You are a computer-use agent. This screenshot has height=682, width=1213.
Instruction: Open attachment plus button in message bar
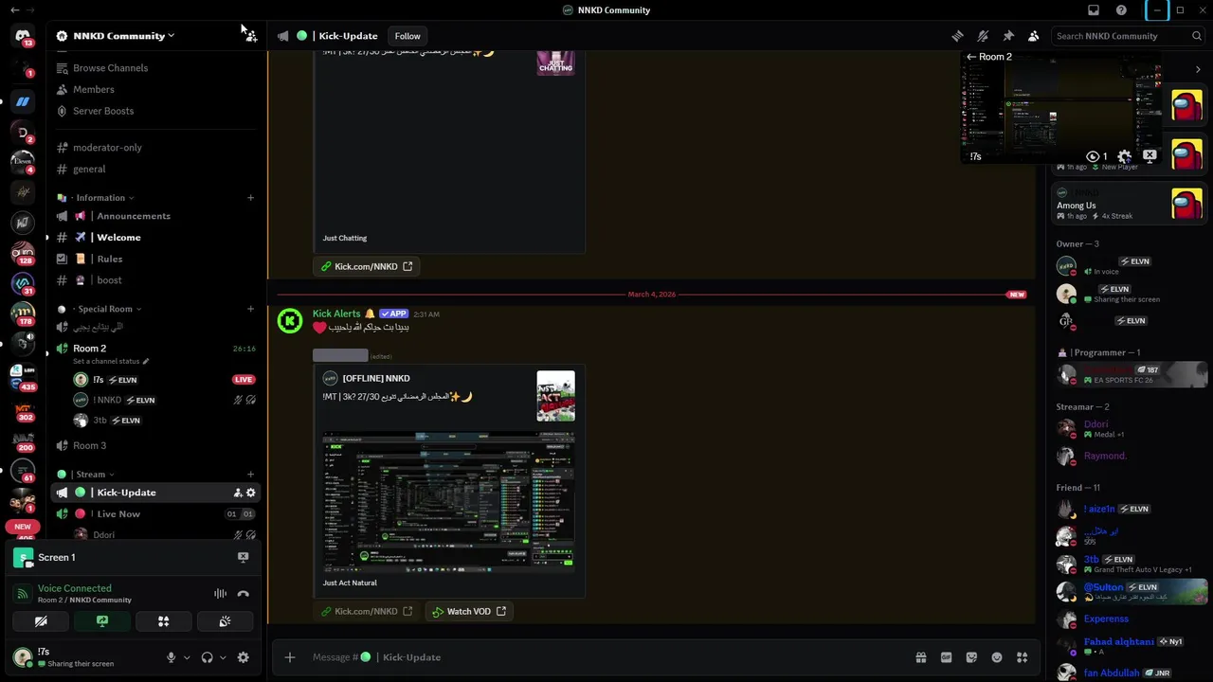coord(290,657)
